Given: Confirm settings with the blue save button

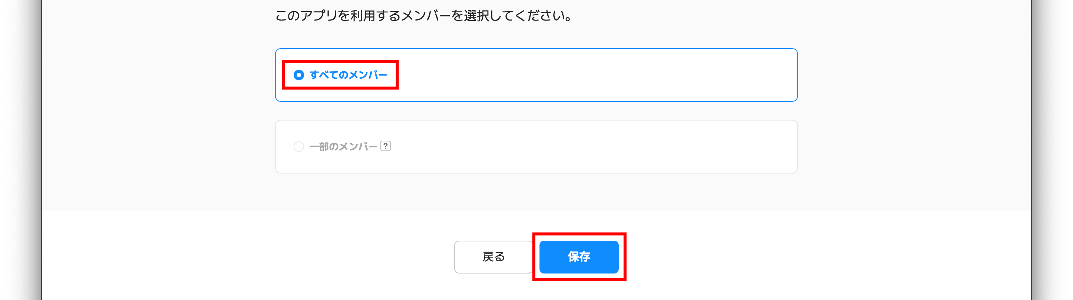Looking at the screenshot, I should click(x=579, y=257).
